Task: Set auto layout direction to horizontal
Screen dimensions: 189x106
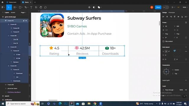Action: point(166,51)
